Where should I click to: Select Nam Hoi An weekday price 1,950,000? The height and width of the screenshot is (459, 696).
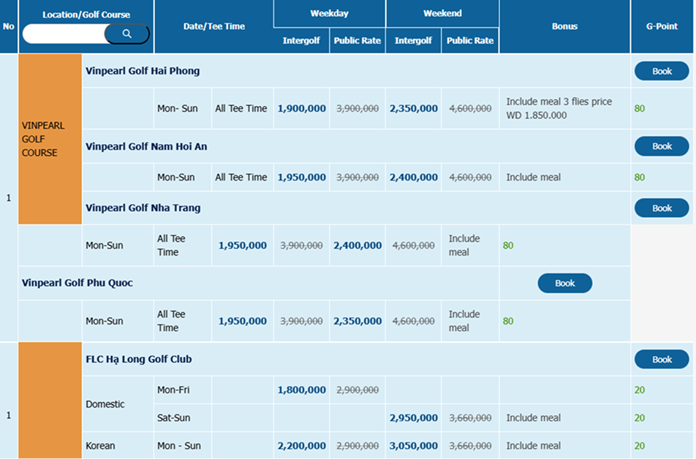point(302,177)
